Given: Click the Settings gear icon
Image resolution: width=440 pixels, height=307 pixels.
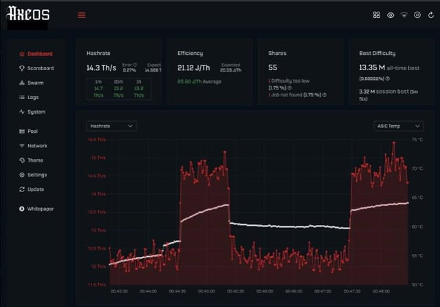Looking at the screenshot, I should [x=22, y=175].
